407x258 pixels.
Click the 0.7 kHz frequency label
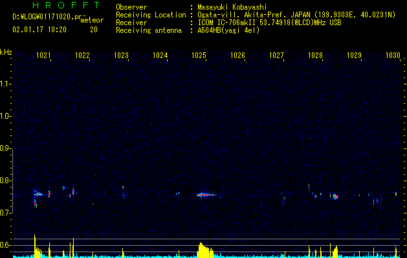[x=6, y=213]
